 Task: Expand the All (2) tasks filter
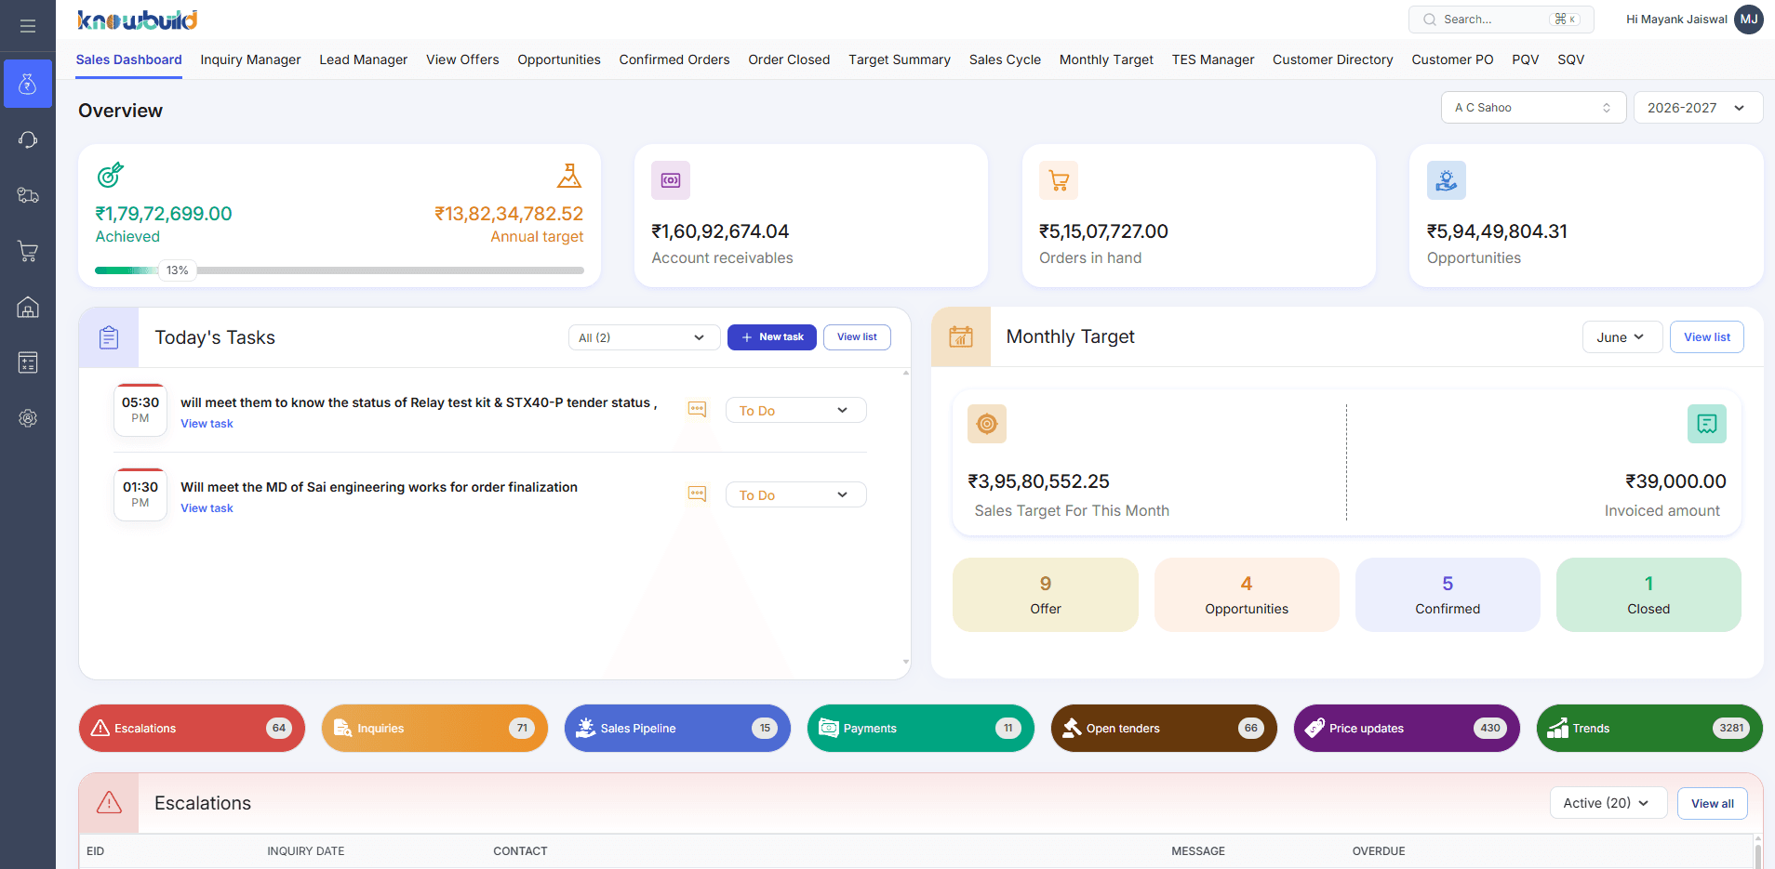644,337
